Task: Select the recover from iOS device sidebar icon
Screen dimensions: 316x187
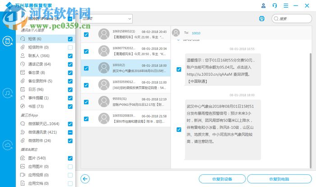Action: point(8,41)
